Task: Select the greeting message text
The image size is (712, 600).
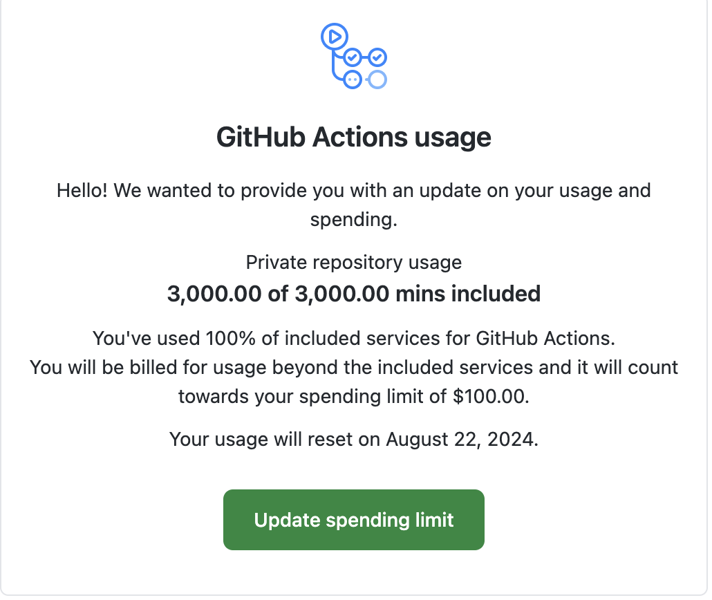Action: point(354,205)
